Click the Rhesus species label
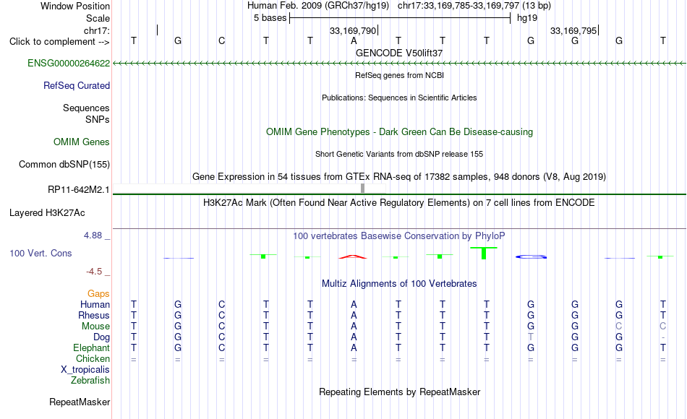The image size is (687, 419). (x=94, y=315)
